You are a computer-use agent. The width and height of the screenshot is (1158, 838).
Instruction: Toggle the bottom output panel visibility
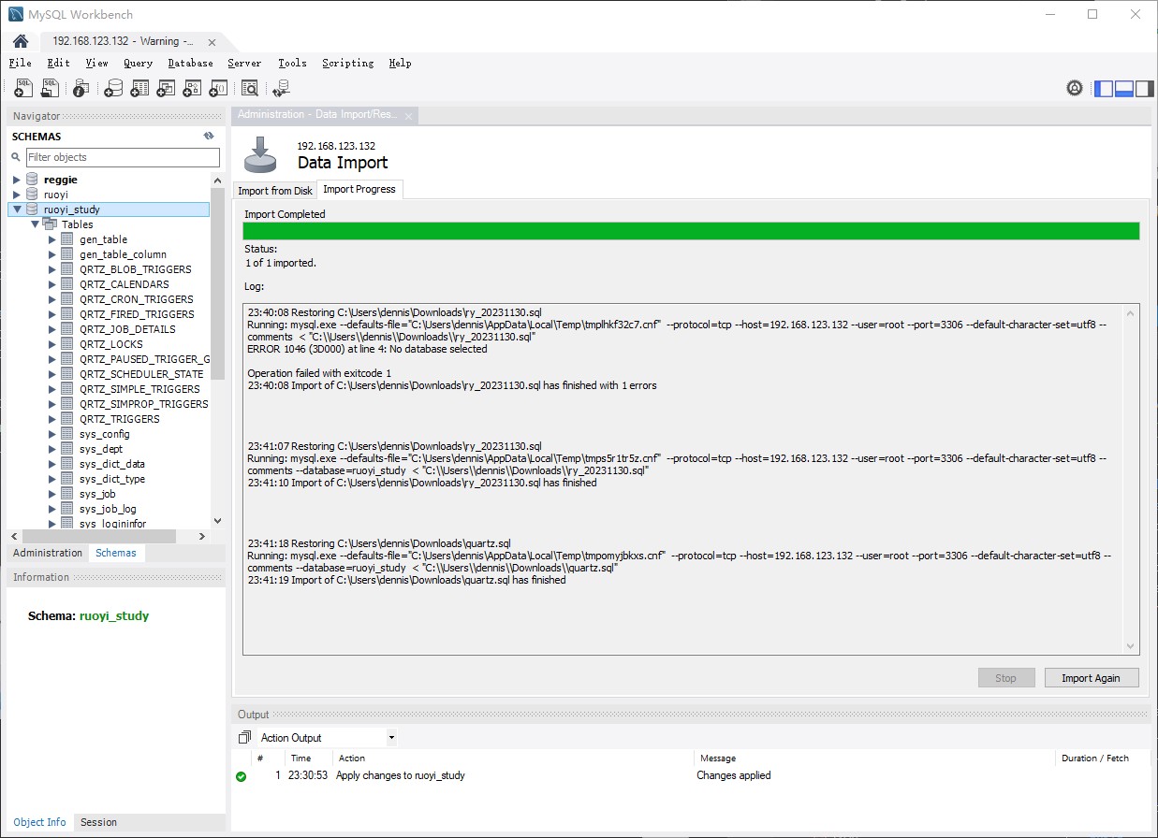coord(1124,88)
